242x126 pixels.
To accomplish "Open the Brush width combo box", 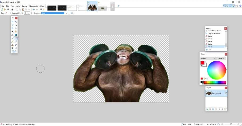I will point(27,13).
